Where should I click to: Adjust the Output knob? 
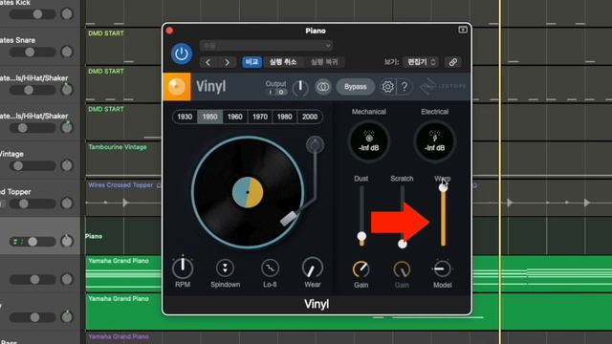[300, 87]
